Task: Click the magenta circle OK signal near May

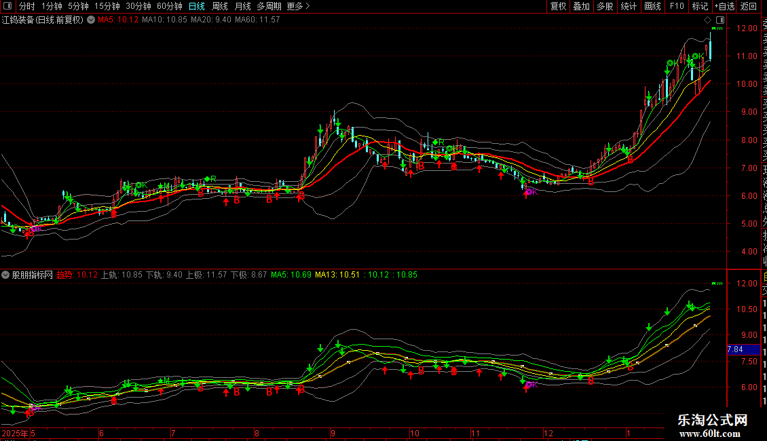Action: pyautogui.click(x=33, y=229)
